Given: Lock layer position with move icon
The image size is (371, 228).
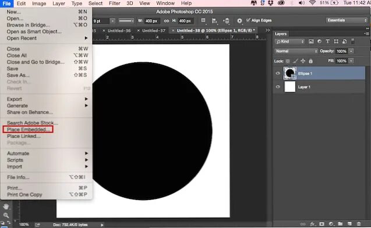Looking at the screenshot, I should pos(303,61).
